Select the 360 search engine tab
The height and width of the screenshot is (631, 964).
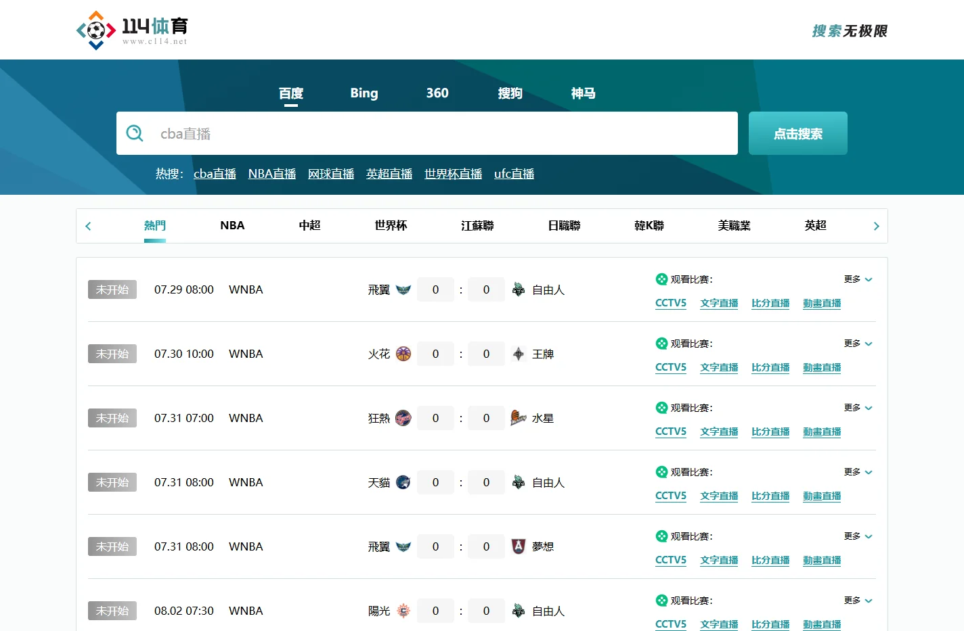coord(437,93)
